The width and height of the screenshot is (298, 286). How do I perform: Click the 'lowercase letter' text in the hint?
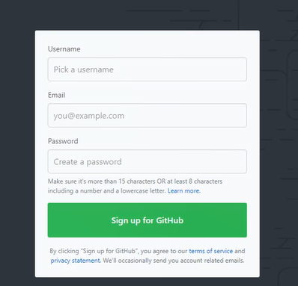(x=143, y=191)
